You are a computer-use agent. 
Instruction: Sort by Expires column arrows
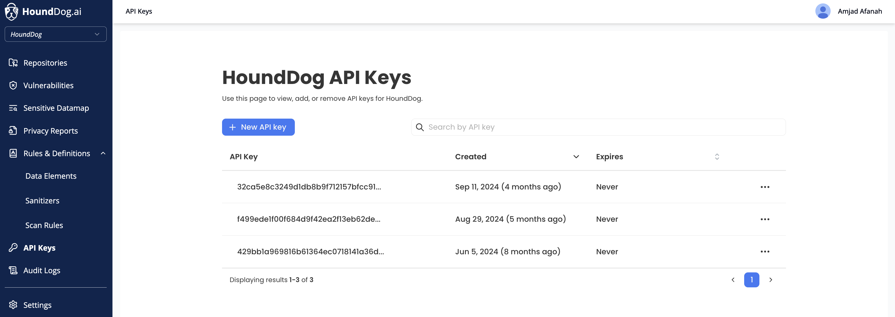[717, 157]
